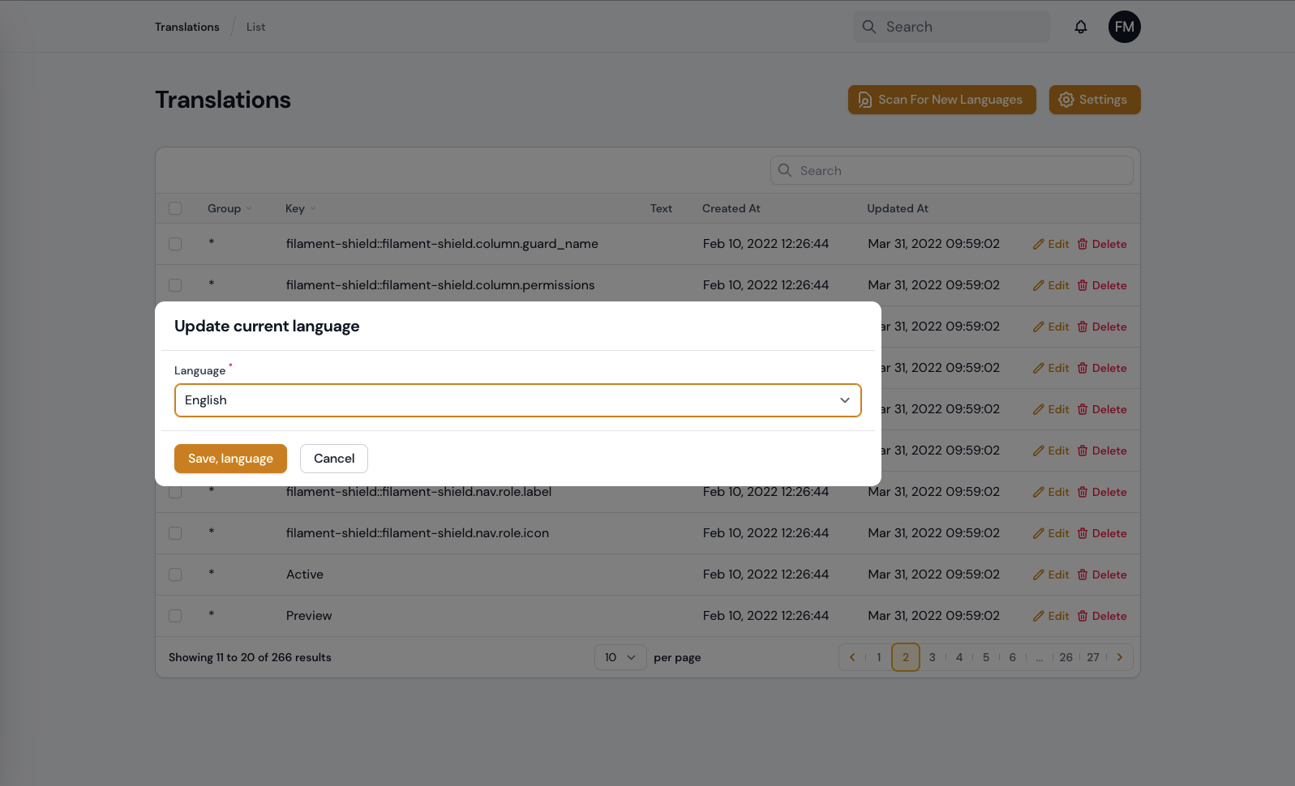Delete the filament-shield.nav.role.icon row
1295x786 pixels.
1102,533
